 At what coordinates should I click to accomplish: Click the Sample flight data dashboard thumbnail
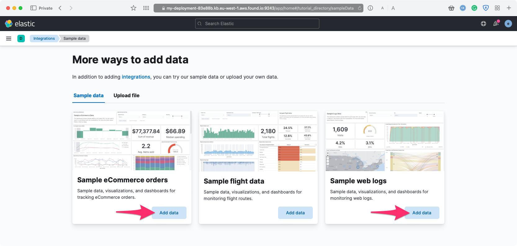coord(258,141)
